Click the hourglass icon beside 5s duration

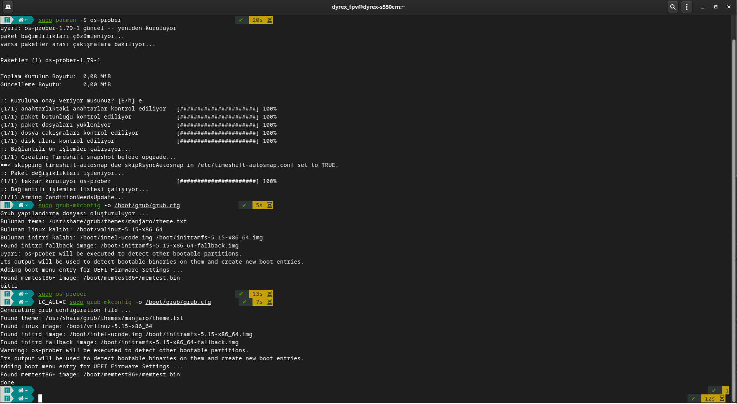point(270,205)
